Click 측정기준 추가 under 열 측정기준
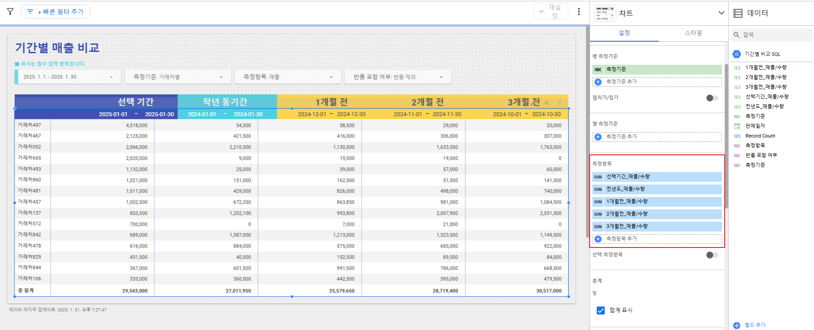The width and height of the screenshot is (814, 330). (x=657, y=137)
